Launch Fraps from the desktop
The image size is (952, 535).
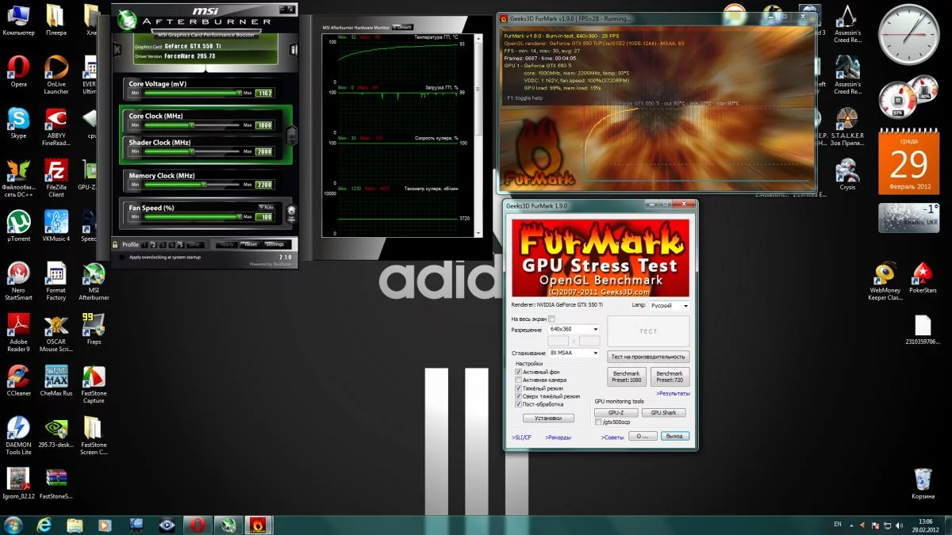click(x=94, y=329)
